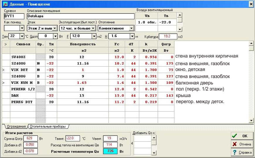The image size is (255, 158).
Task: Click the 1.0 обм. cell under Vв
Action: tap(147, 22)
